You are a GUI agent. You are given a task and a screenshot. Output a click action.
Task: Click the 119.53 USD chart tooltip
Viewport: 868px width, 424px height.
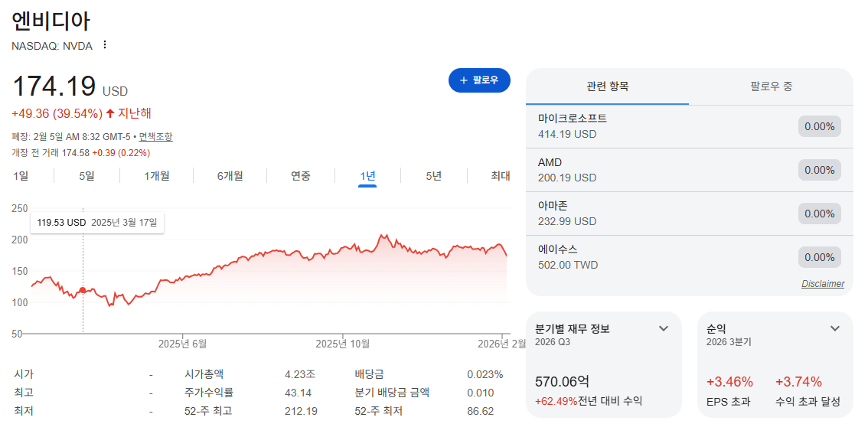pyautogui.click(x=97, y=223)
